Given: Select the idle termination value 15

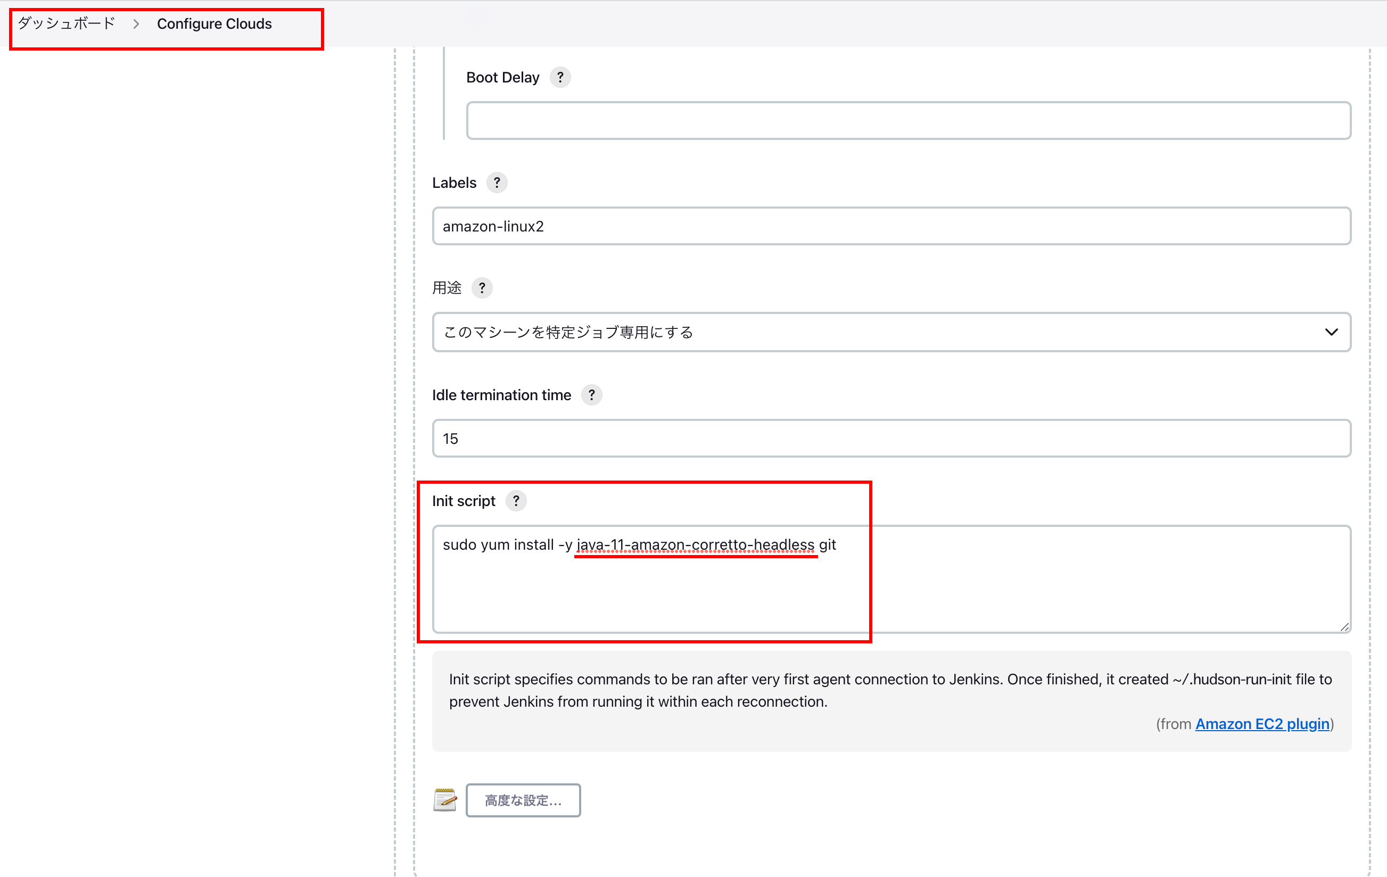Looking at the screenshot, I should [x=891, y=438].
